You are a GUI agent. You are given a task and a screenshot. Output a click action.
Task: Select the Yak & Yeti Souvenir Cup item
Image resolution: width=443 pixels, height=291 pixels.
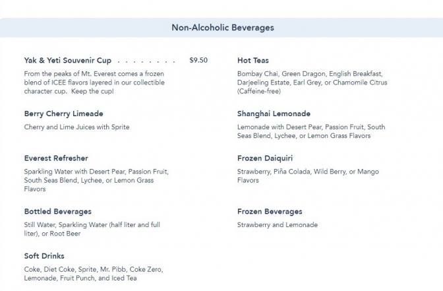tap(68, 60)
